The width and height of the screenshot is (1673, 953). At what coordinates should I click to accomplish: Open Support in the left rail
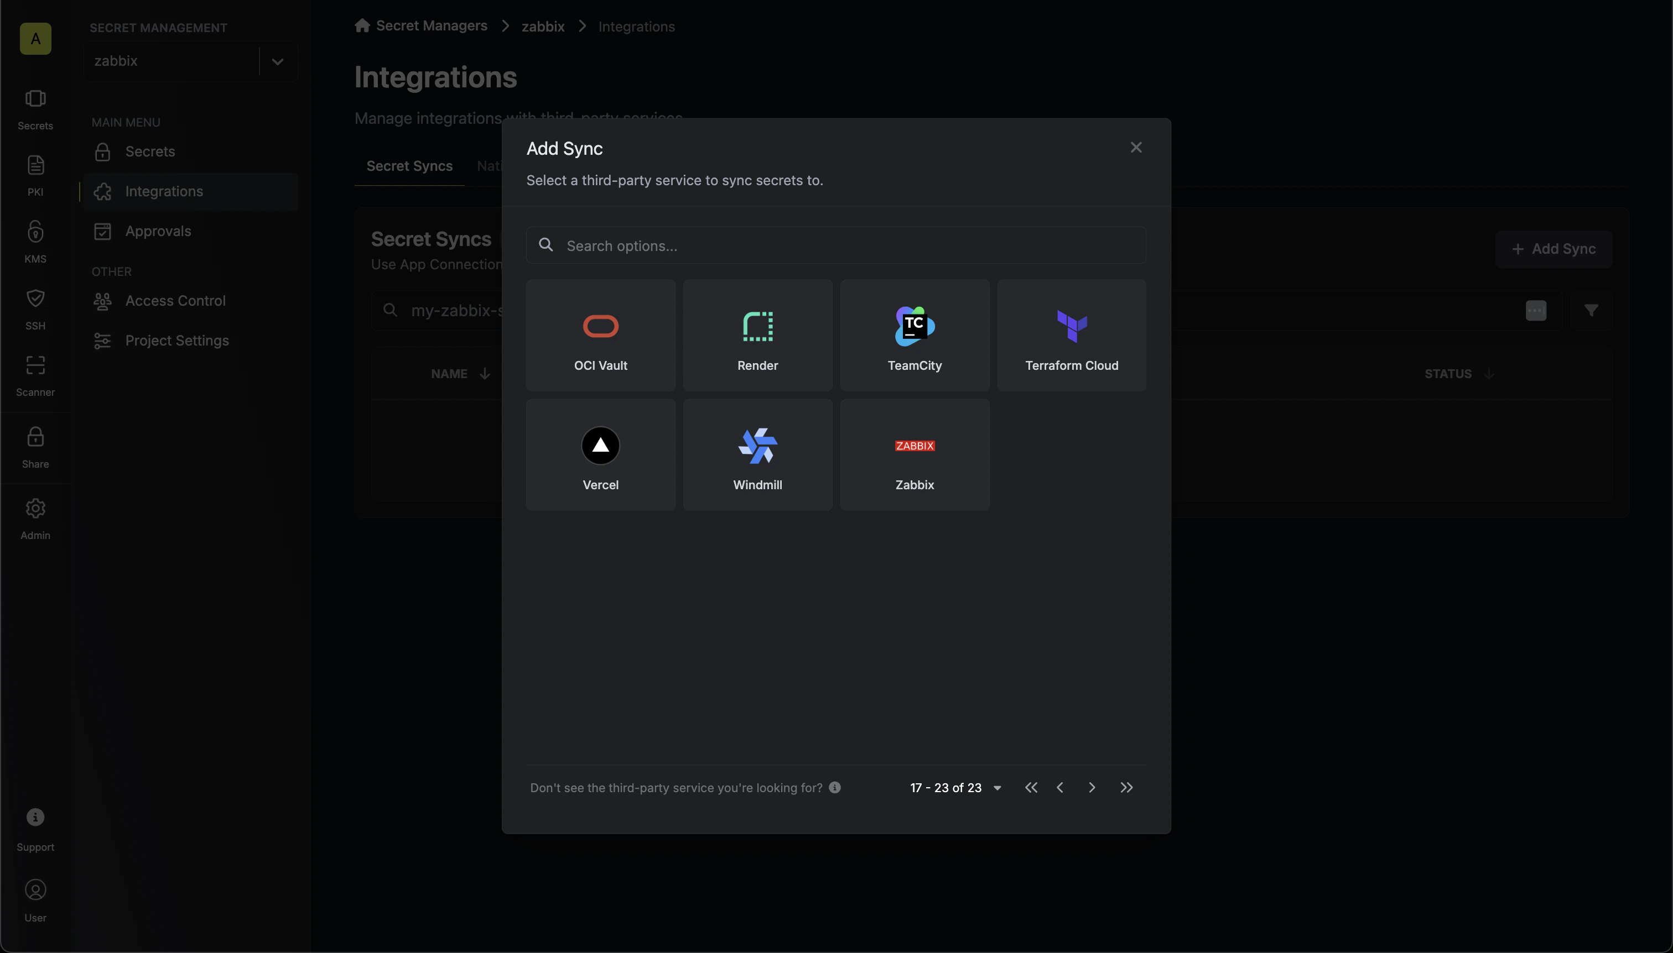35,831
